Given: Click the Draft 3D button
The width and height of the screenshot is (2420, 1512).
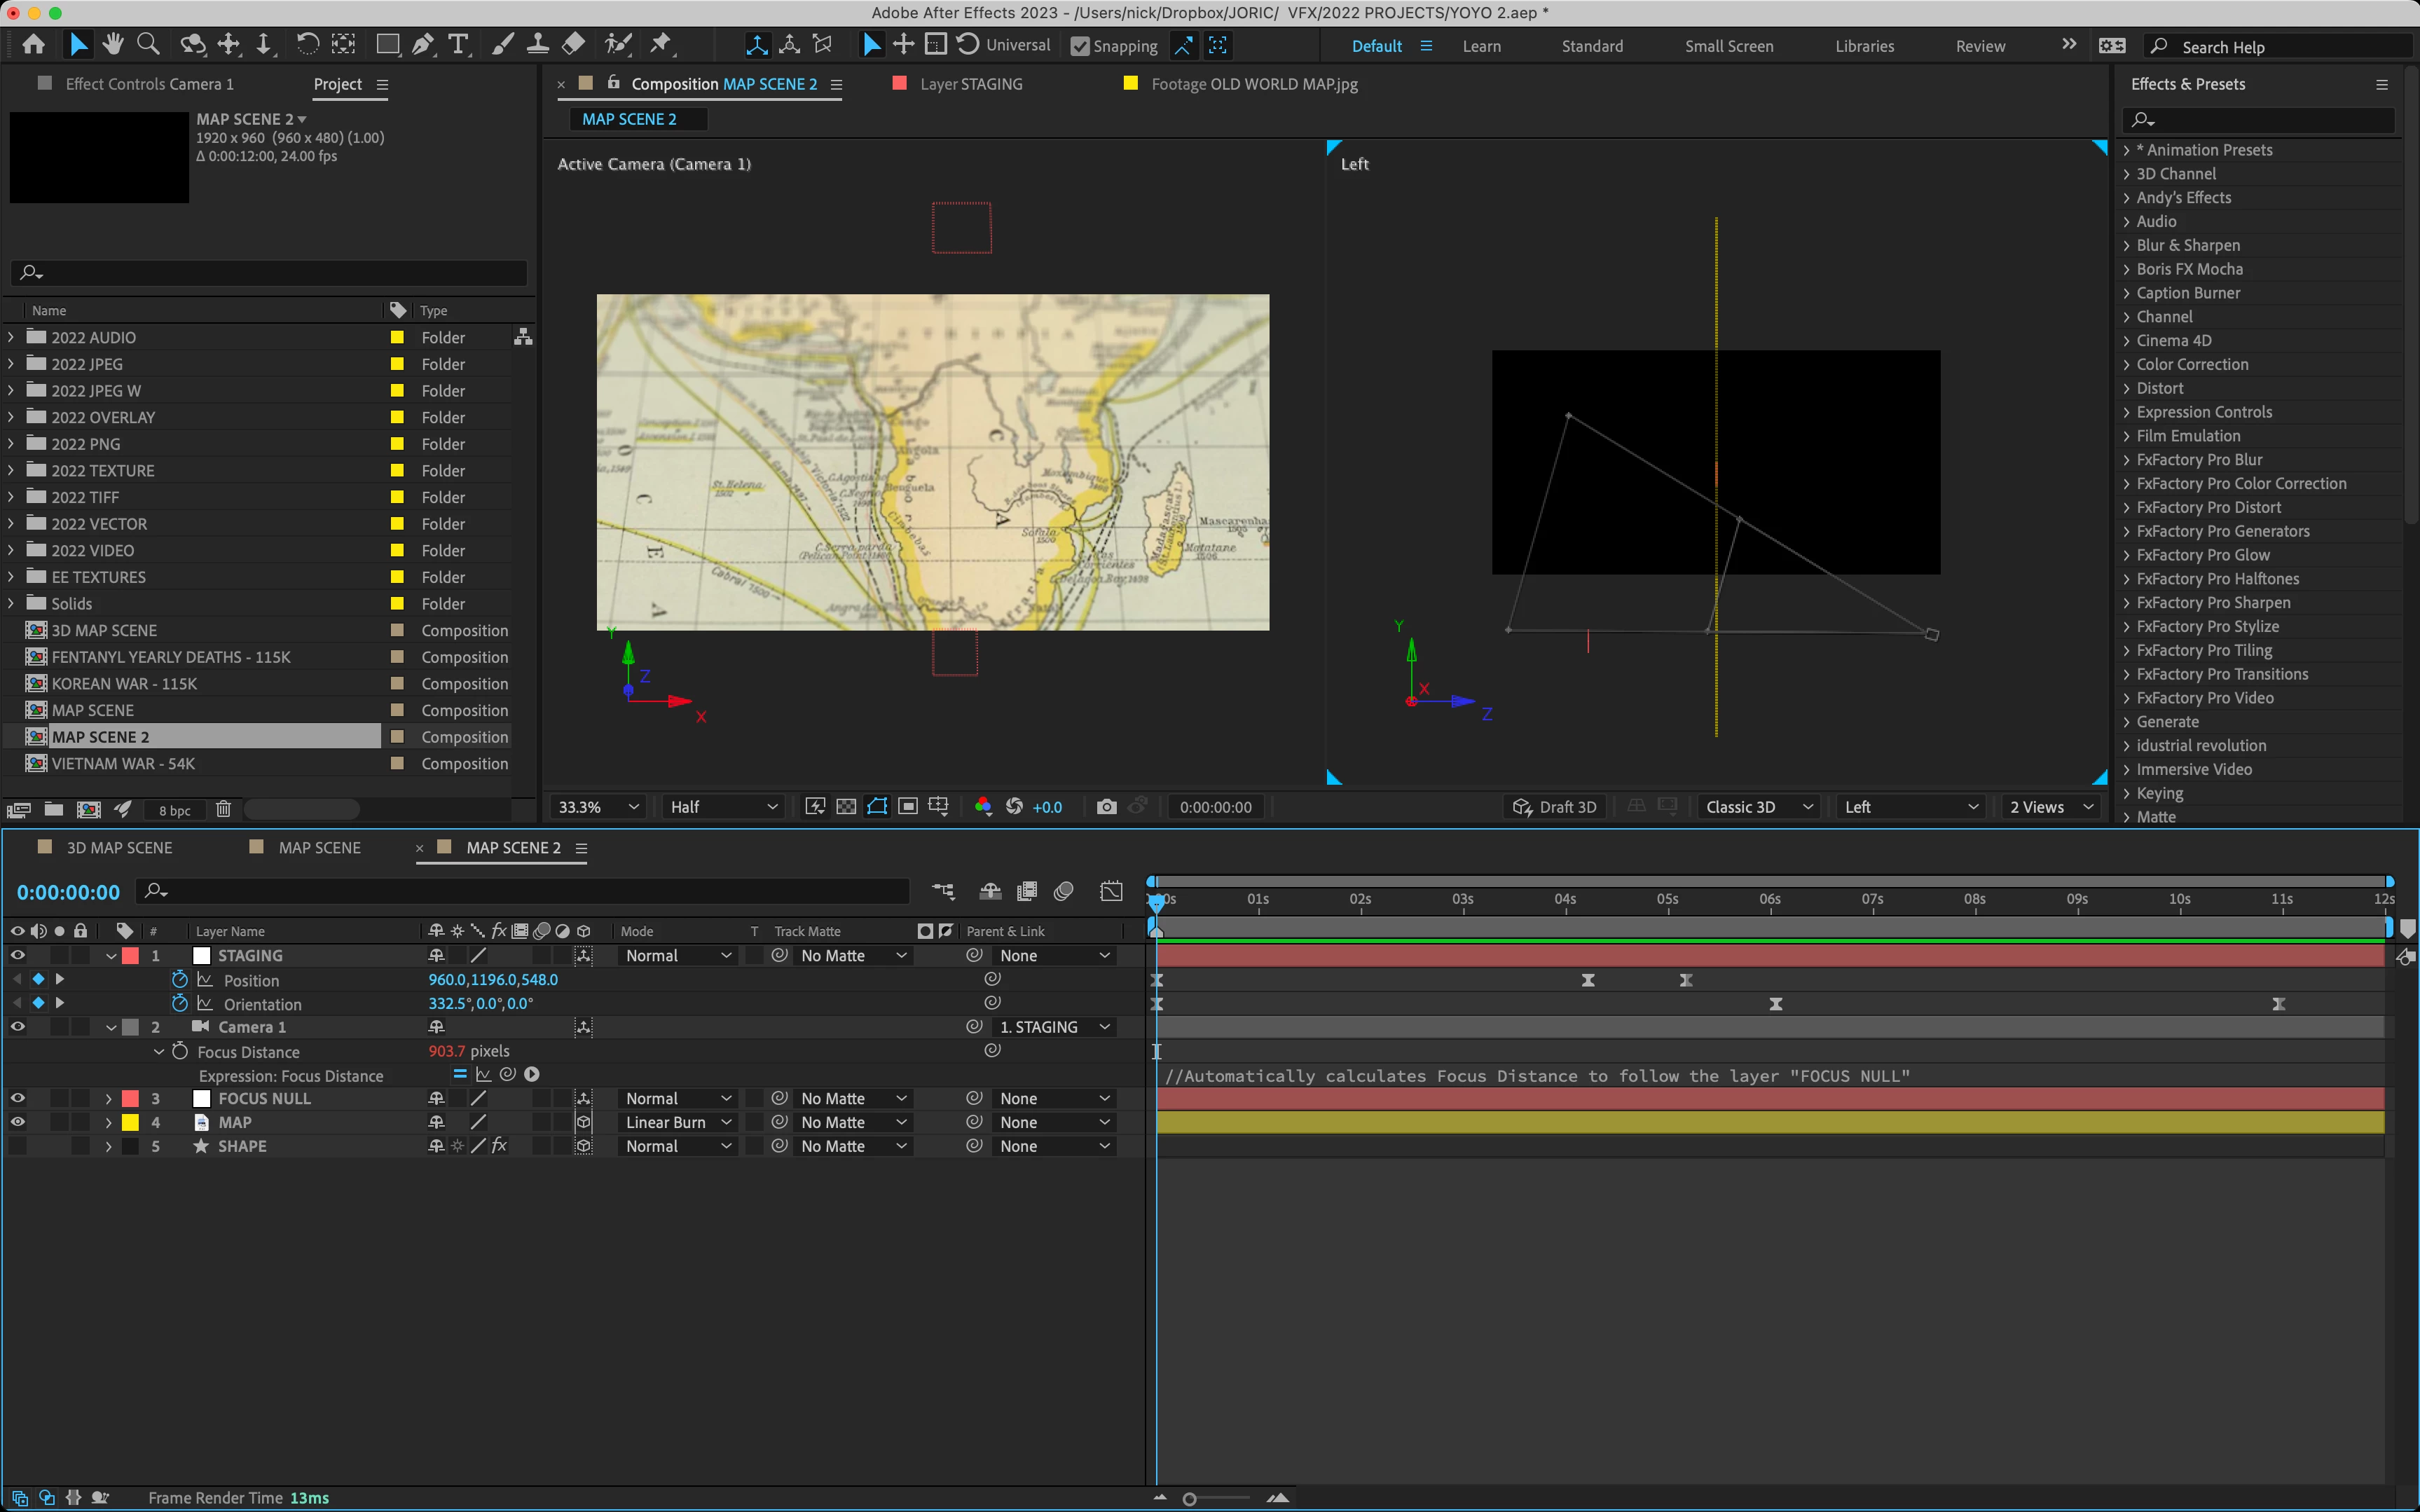Looking at the screenshot, I should pos(1555,807).
